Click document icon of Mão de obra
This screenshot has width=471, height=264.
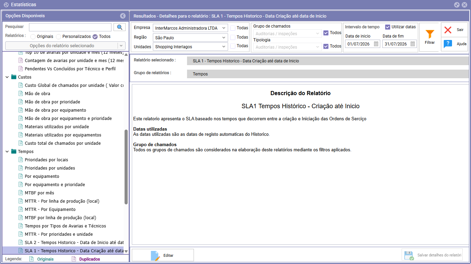[x=20, y=93]
